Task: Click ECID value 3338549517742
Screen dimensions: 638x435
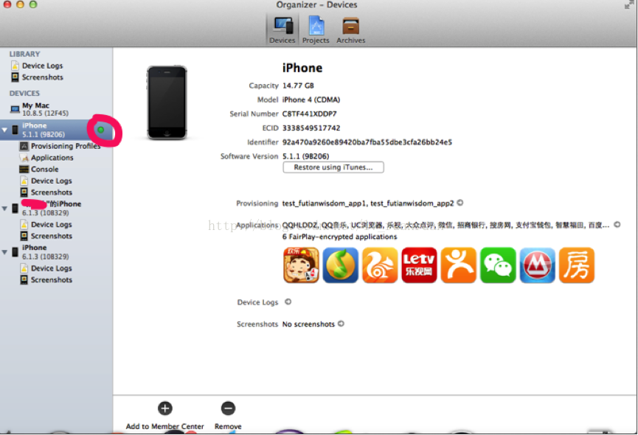Action: pyautogui.click(x=311, y=128)
